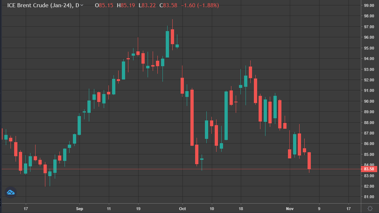Click the open value O85.15
This screenshot has width=379, height=213.
click(104, 5)
